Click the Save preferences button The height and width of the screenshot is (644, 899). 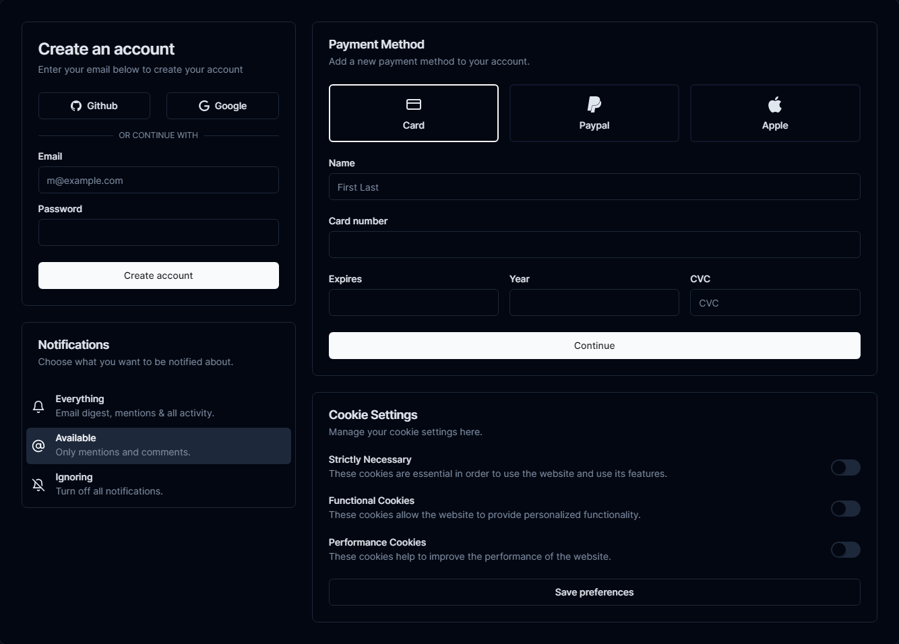[594, 592]
